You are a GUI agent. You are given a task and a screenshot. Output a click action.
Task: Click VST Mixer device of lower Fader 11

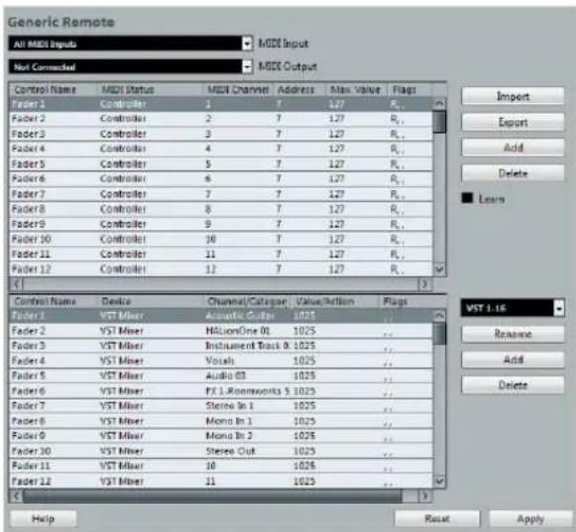tap(151, 466)
